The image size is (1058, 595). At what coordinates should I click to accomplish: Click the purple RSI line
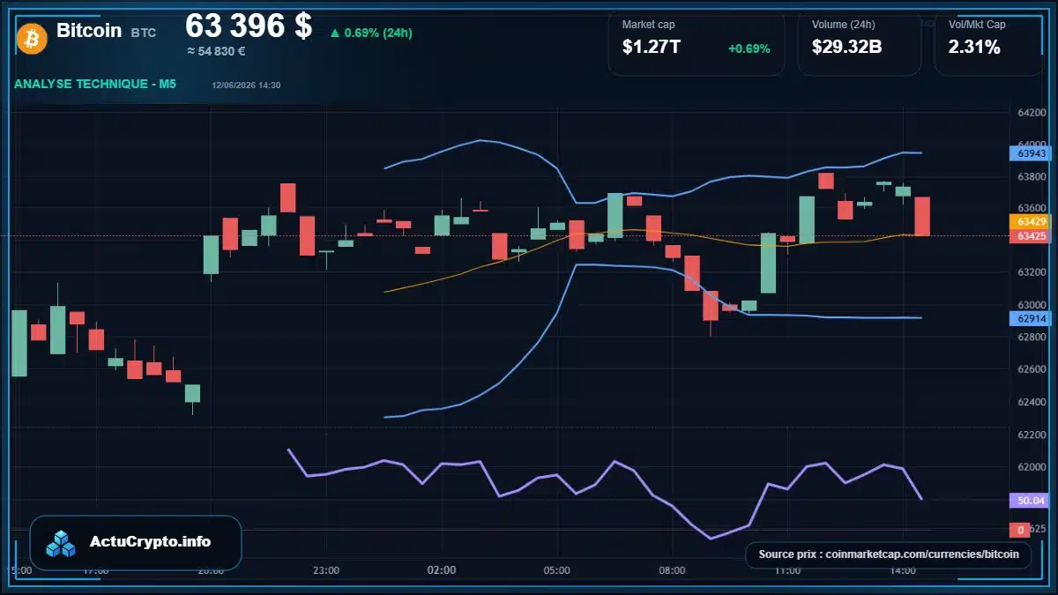coord(614,462)
